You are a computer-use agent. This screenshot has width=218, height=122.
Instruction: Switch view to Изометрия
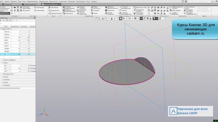pos(39,7)
